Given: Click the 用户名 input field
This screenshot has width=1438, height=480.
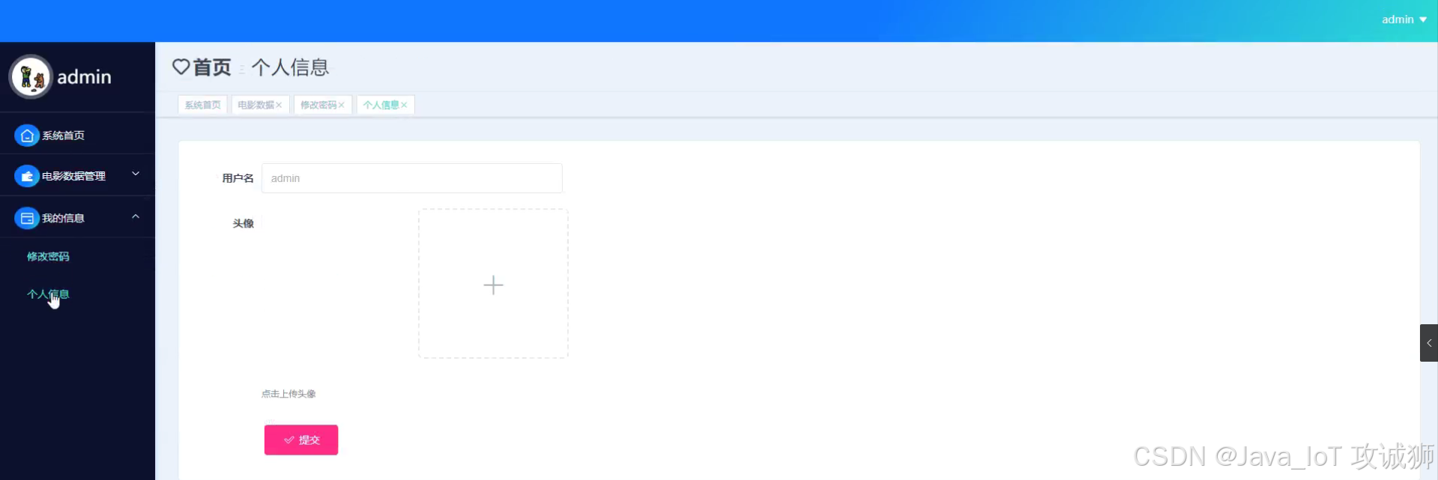Looking at the screenshot, I should pos(412,178).
